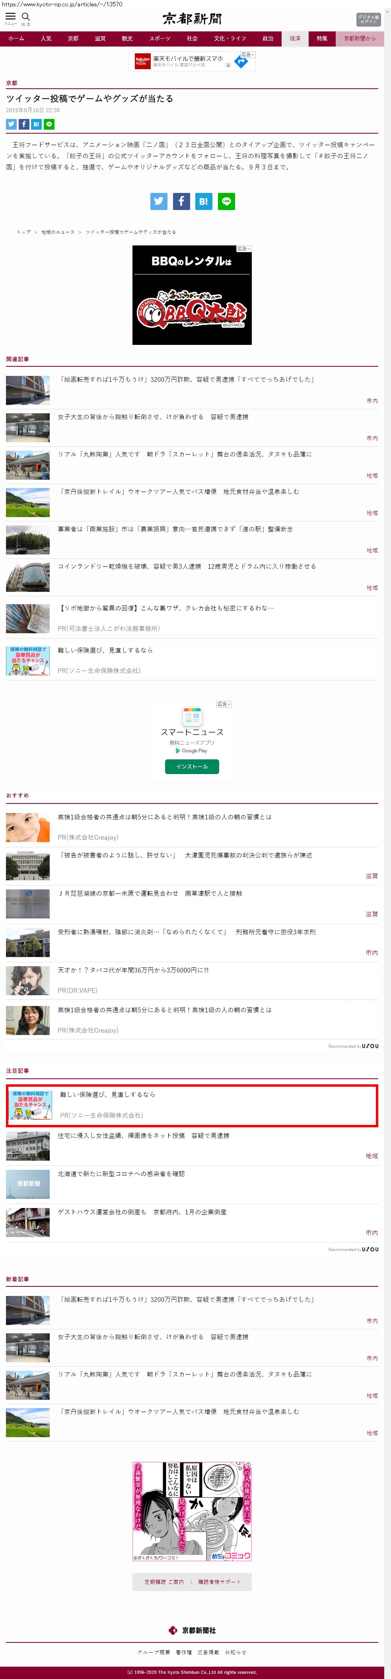
Task: Share via small Facebook icon under date
Action: tap(23, 124)
